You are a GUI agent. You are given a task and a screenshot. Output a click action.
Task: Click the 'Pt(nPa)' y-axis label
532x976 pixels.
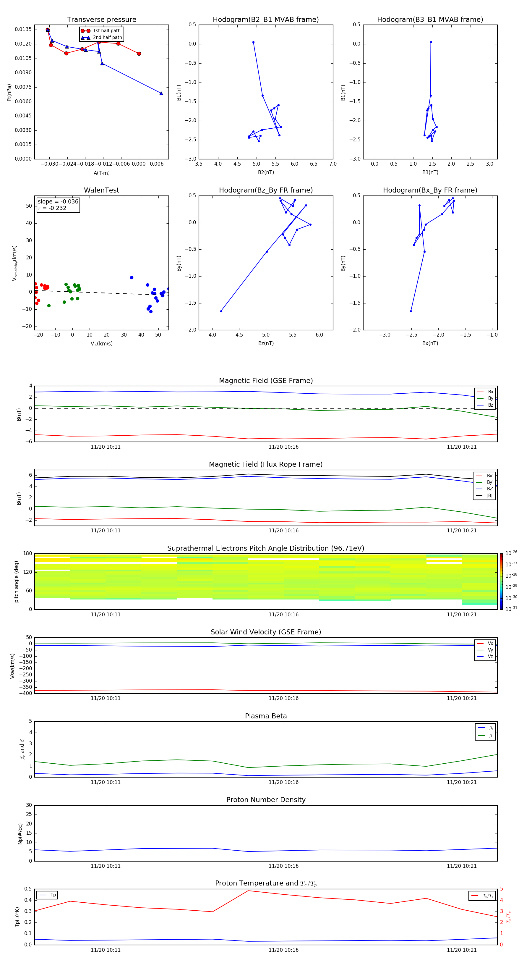coord(9,93)
